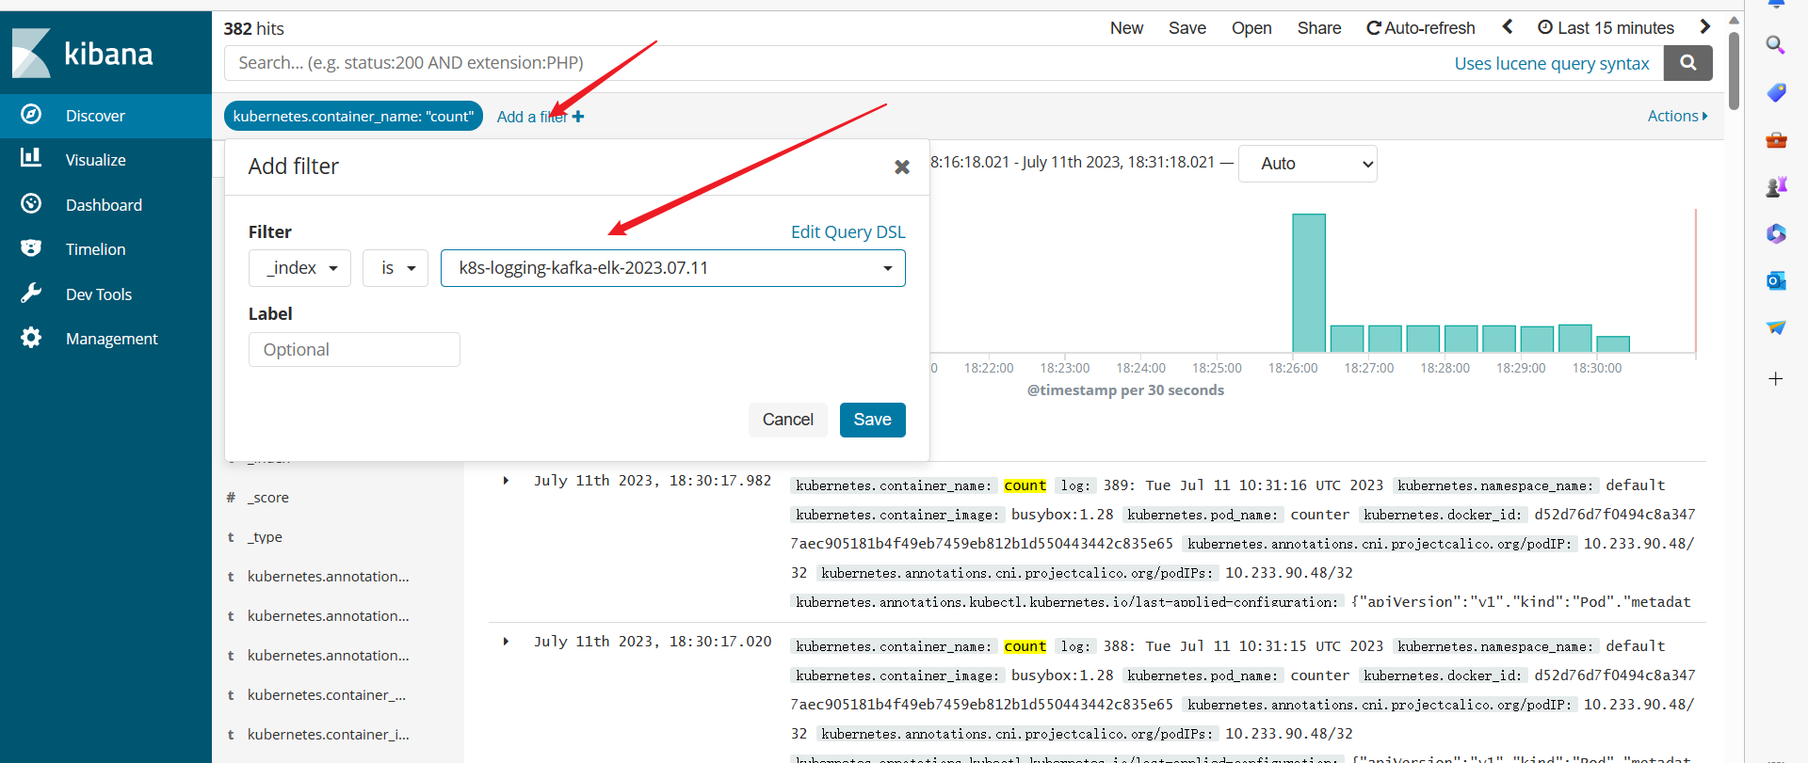Open Dashboard gauge icon
Image resolution: width=1808 pixels, height=763 pixels.
coord(31,203)
